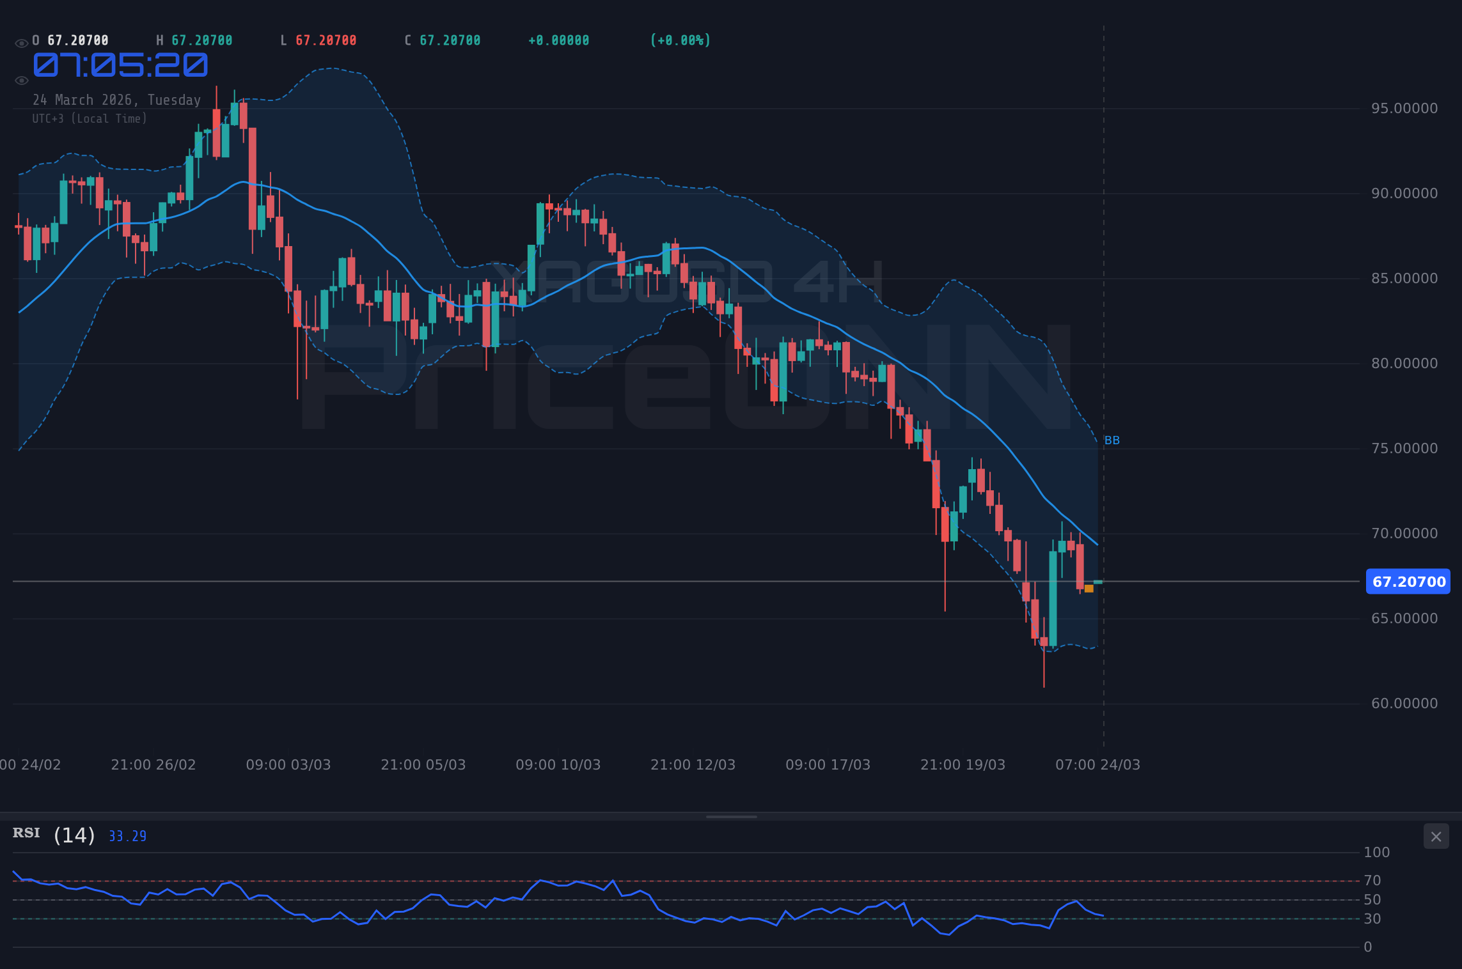Viewport: 1462px width, 969px height.
Task: Click the date header 24 March 2026, Tuesday
Action: click(x=116, y=100)
